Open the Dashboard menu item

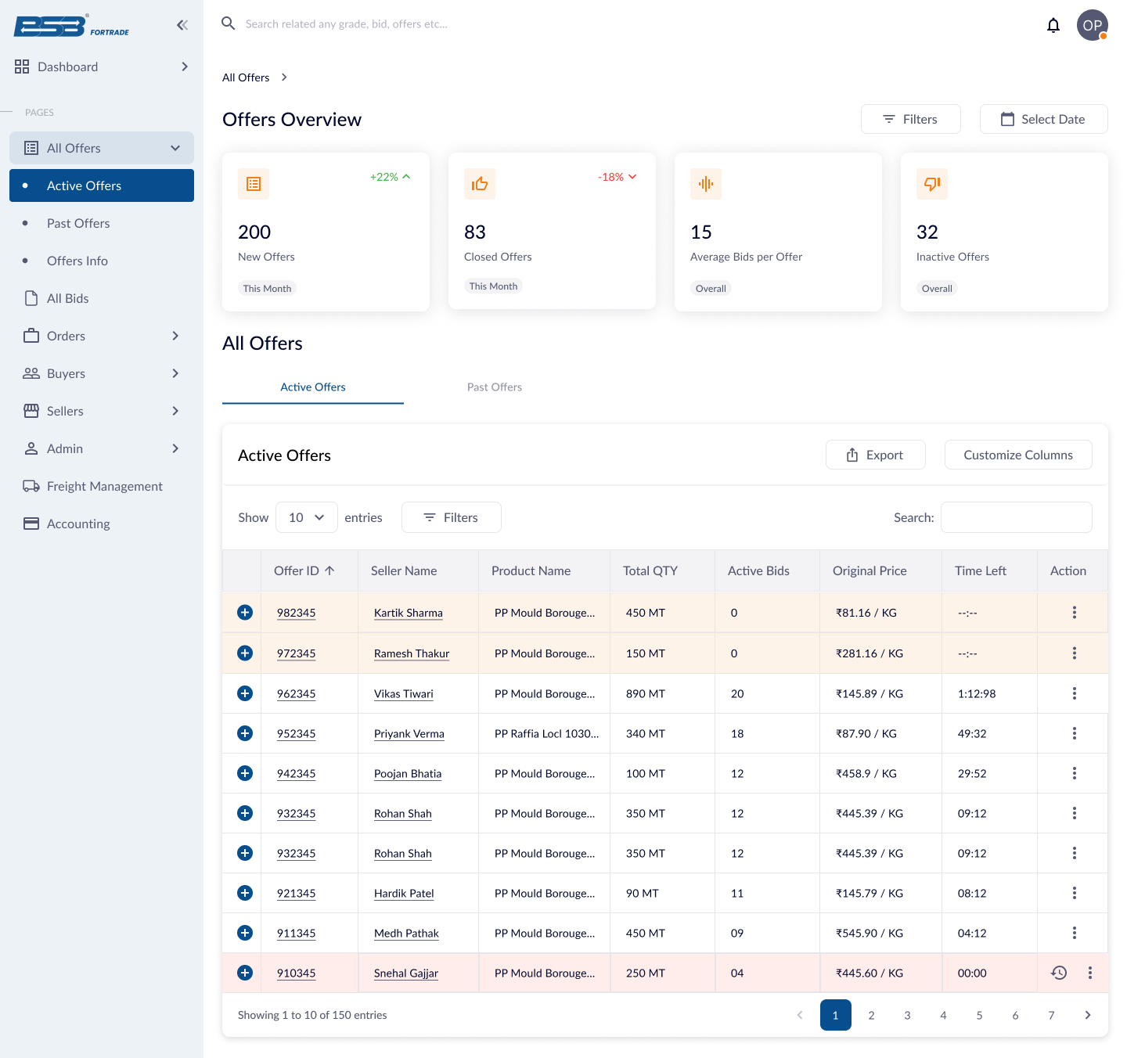point(67,67)
